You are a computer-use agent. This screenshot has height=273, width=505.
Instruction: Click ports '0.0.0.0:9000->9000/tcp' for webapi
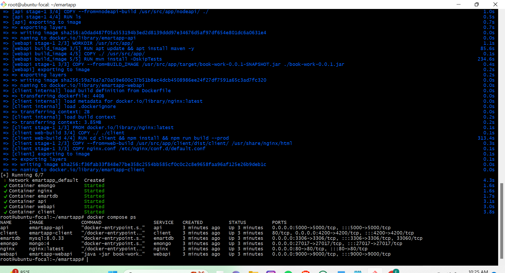304,254
